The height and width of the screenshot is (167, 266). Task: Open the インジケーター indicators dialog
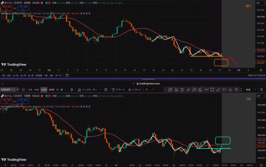88,90
